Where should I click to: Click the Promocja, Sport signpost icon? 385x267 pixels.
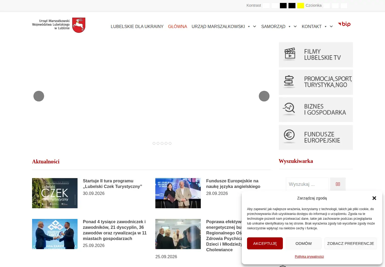pos(289,81)
